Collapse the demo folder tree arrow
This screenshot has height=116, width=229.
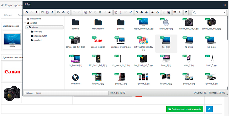[x=27, y=27]
